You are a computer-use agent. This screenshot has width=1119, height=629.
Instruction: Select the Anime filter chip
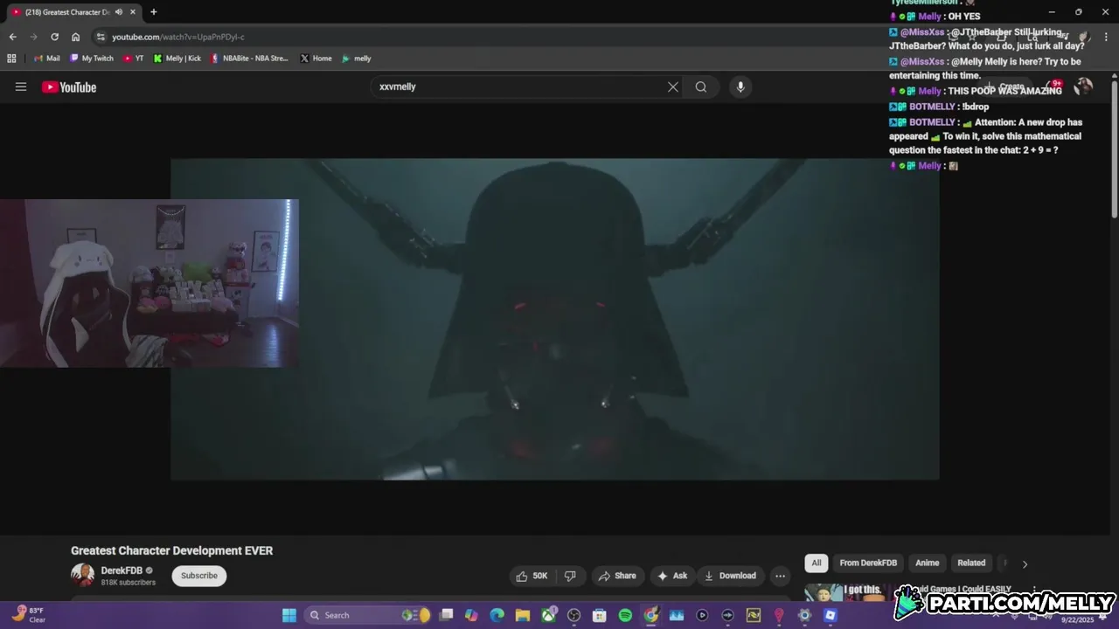coord(927,563)
